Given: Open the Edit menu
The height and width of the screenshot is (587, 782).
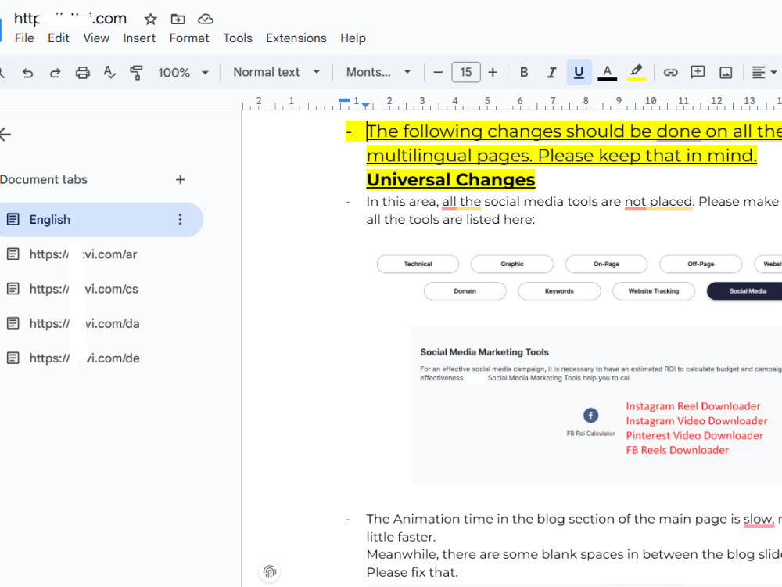Looking at the screenshot, I should [x=59, y=38].
